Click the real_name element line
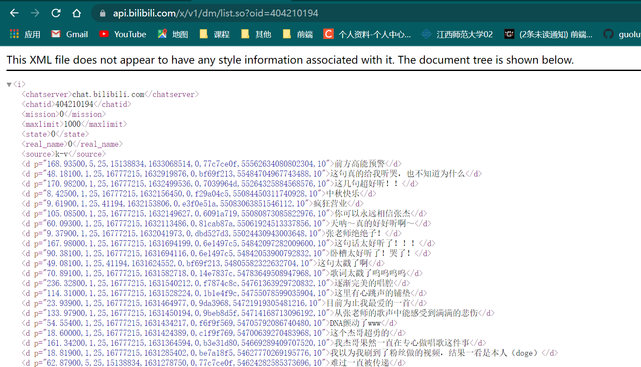Viewport: 641px width, 367px height. pos(72,144)
